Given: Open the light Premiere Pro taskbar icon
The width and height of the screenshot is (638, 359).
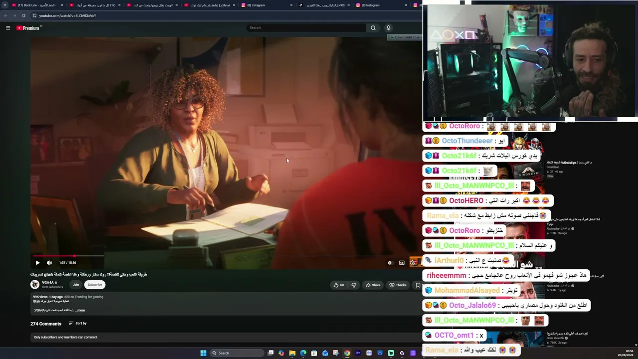Looking at the screenshot, I should pos(369,353).
